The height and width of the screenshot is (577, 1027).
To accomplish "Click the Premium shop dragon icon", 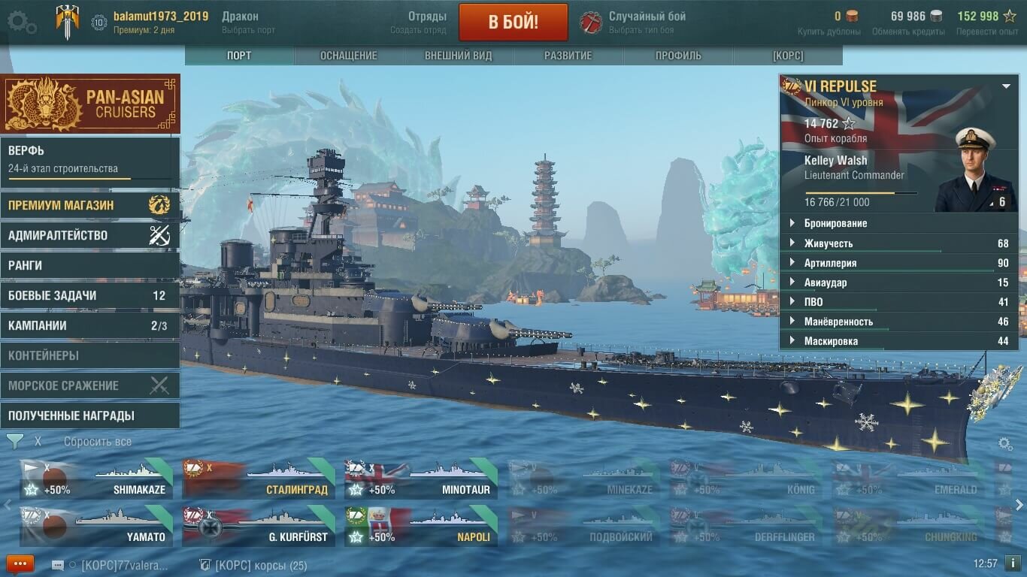I will 159,205.
